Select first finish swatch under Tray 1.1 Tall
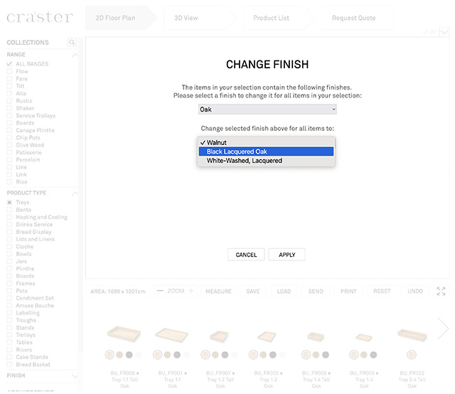455x394 pixels. [109, 354]
